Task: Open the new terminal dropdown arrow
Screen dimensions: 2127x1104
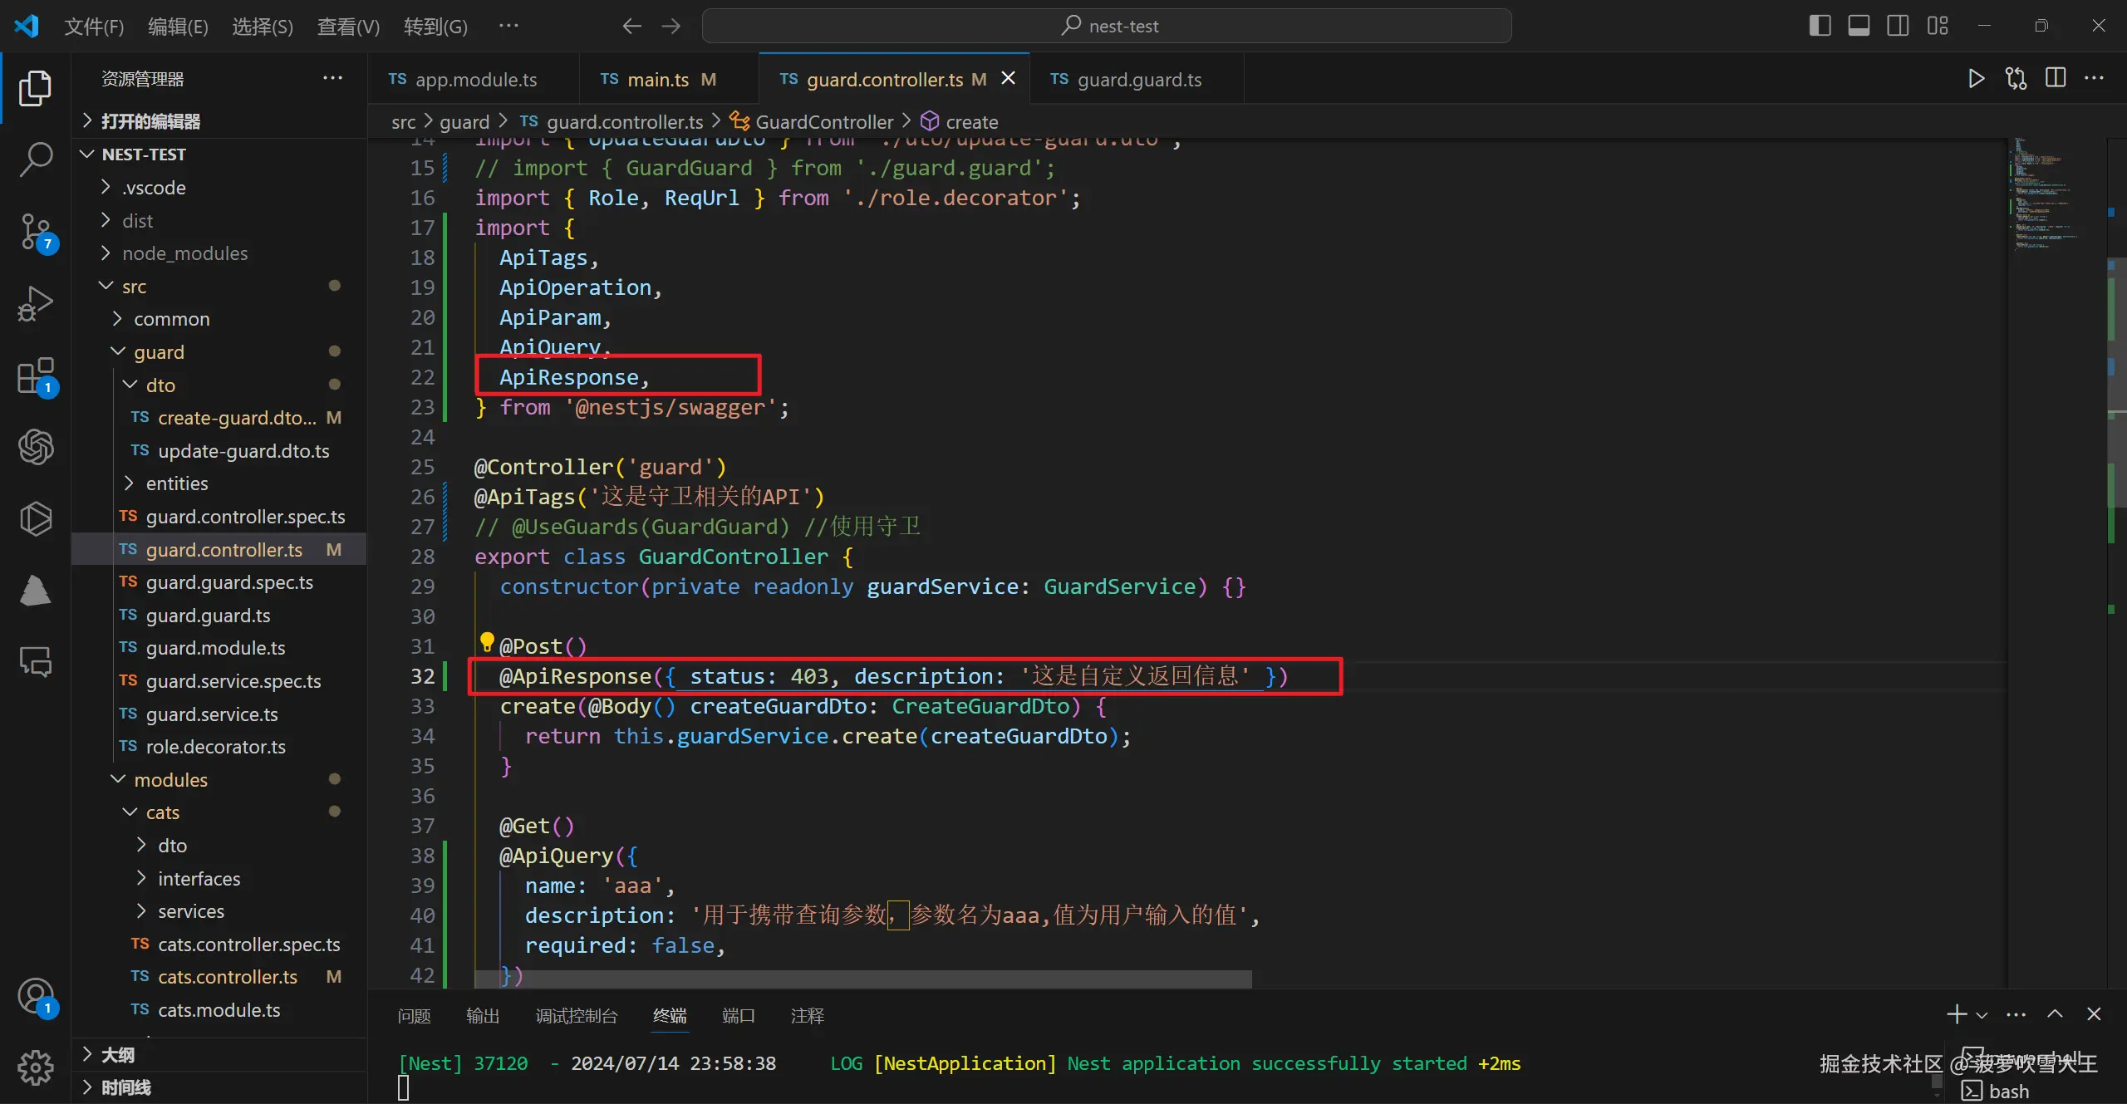Action: (x=1982, y=1015)
